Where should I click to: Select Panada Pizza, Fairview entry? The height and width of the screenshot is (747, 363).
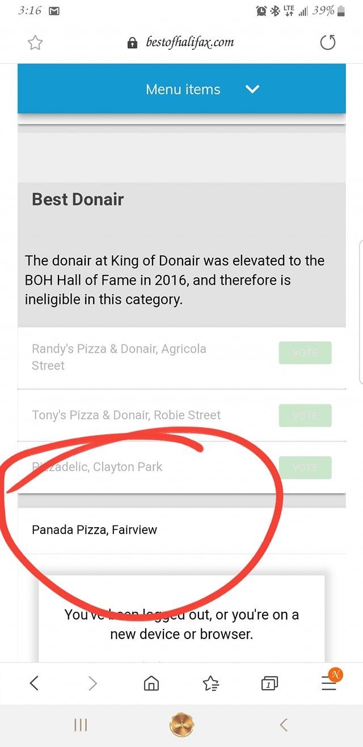[181, 530]
